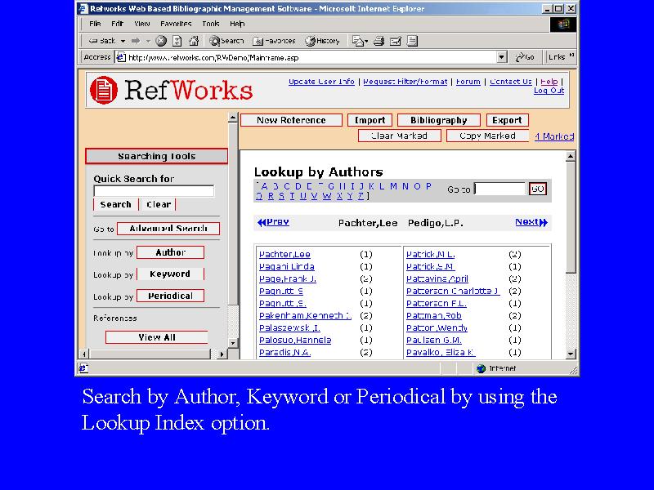Click the New Reference button
This screenshot has height=490, width=654.
291,120
